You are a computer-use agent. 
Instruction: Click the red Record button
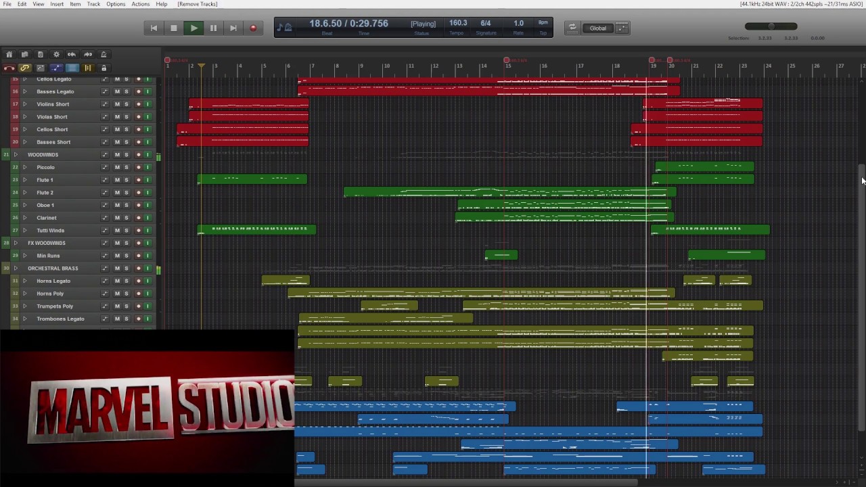point(253,28)
